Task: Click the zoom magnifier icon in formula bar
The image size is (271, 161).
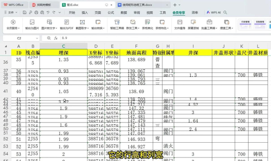Action: click(x=49, y=38)
